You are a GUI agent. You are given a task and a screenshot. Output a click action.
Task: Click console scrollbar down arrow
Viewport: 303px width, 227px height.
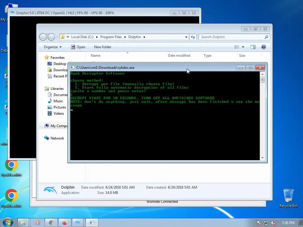point(262,158)
